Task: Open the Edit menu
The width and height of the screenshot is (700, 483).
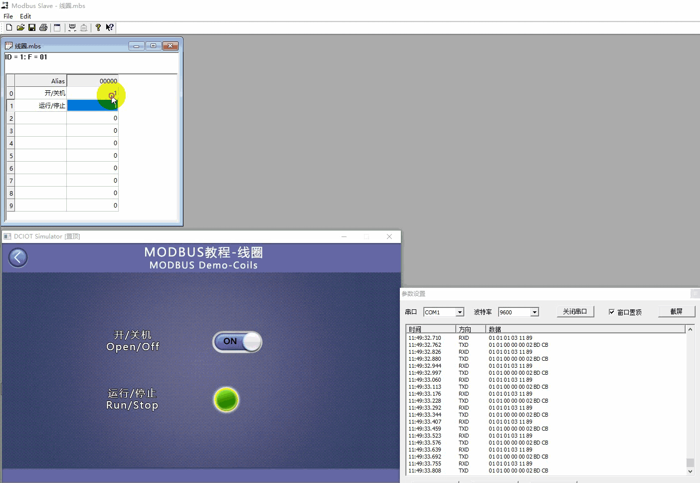Action: tap(25, 16)
